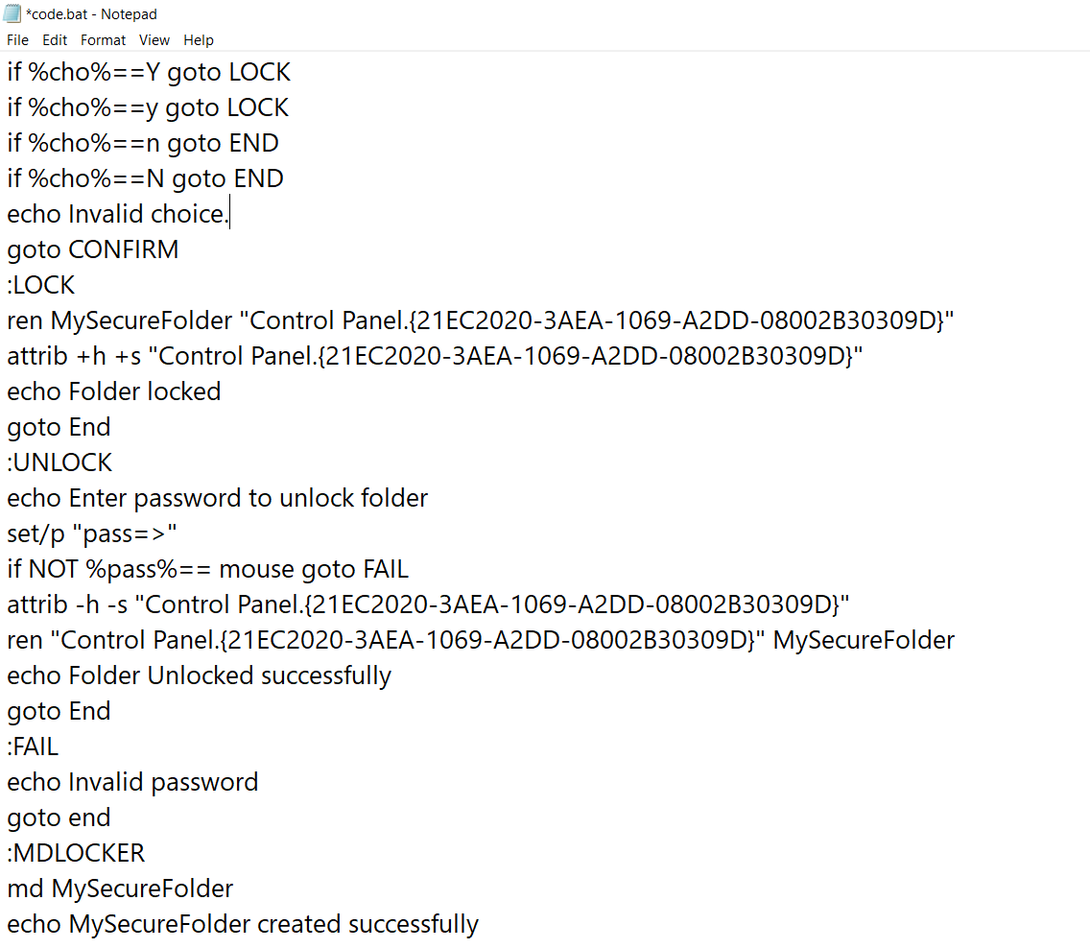Open the File menu

[x=17, y=40]
